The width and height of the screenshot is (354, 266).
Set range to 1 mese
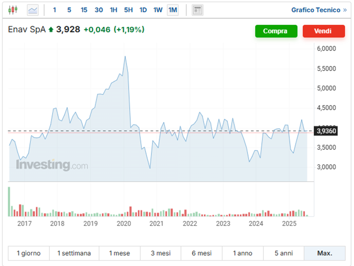pos(120,253)
